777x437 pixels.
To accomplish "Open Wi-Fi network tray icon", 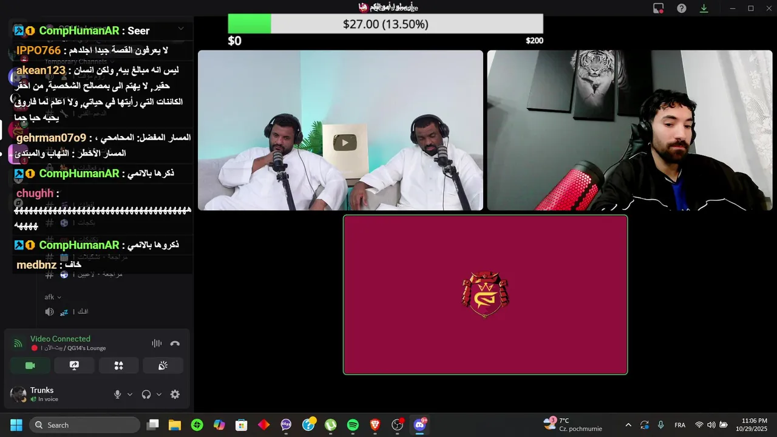I will 699,425.
